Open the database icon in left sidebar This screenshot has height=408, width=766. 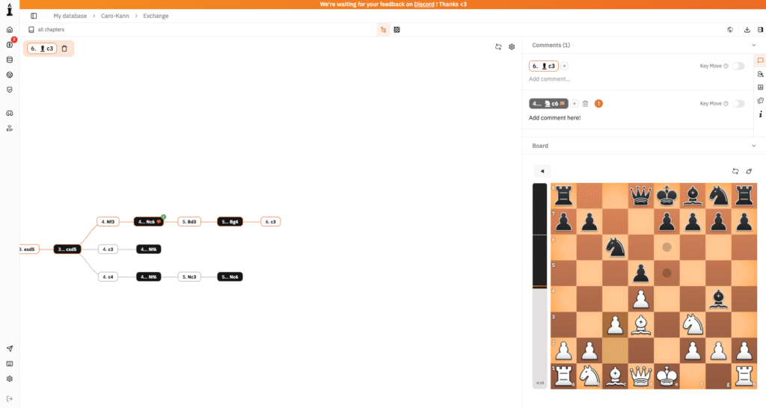click(9, 60)
